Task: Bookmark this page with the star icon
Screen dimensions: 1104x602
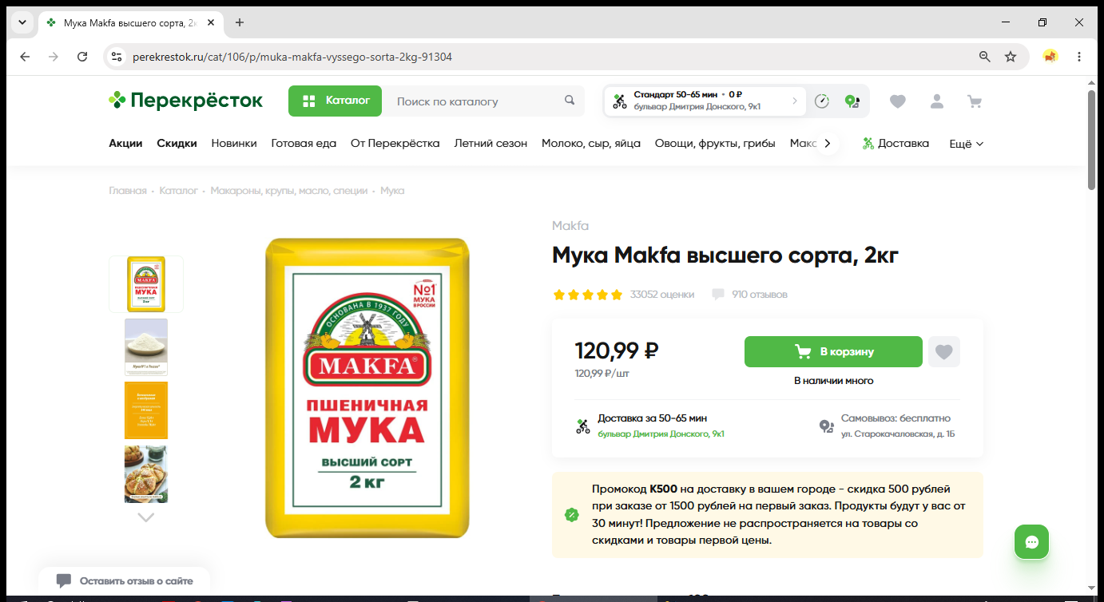Action: [x=1011, y=57]
